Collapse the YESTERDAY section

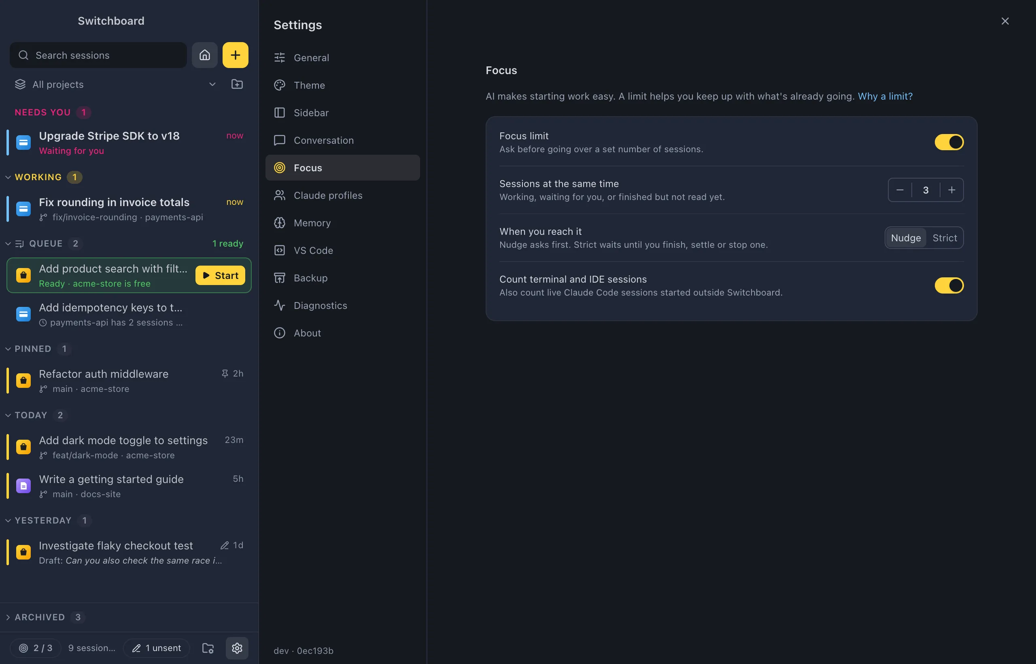click(x=8, y=520)
